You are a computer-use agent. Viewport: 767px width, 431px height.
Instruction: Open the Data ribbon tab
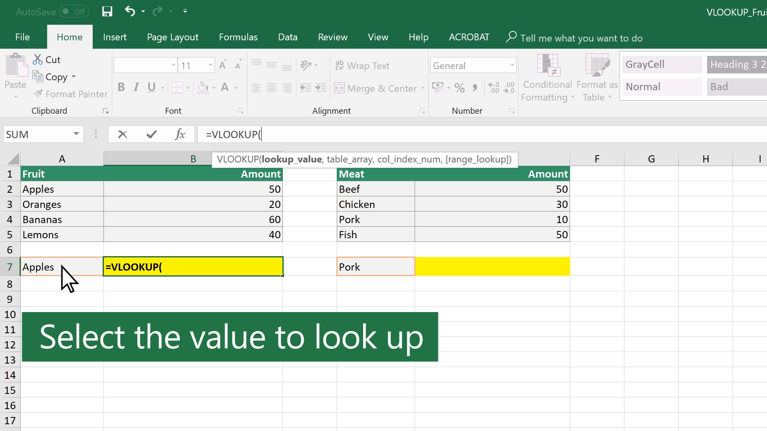coord(288,38)
